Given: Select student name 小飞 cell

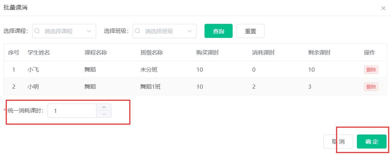Looking at the screenshot, I should [33, 70].
